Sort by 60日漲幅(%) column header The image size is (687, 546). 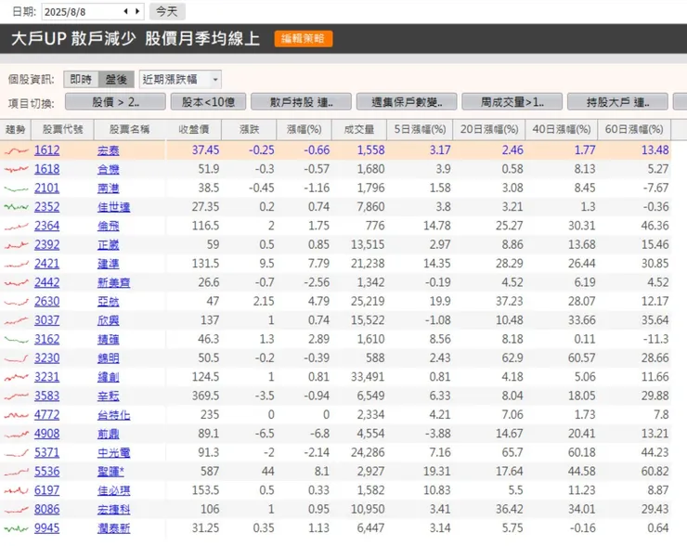(x=634, y=129)
